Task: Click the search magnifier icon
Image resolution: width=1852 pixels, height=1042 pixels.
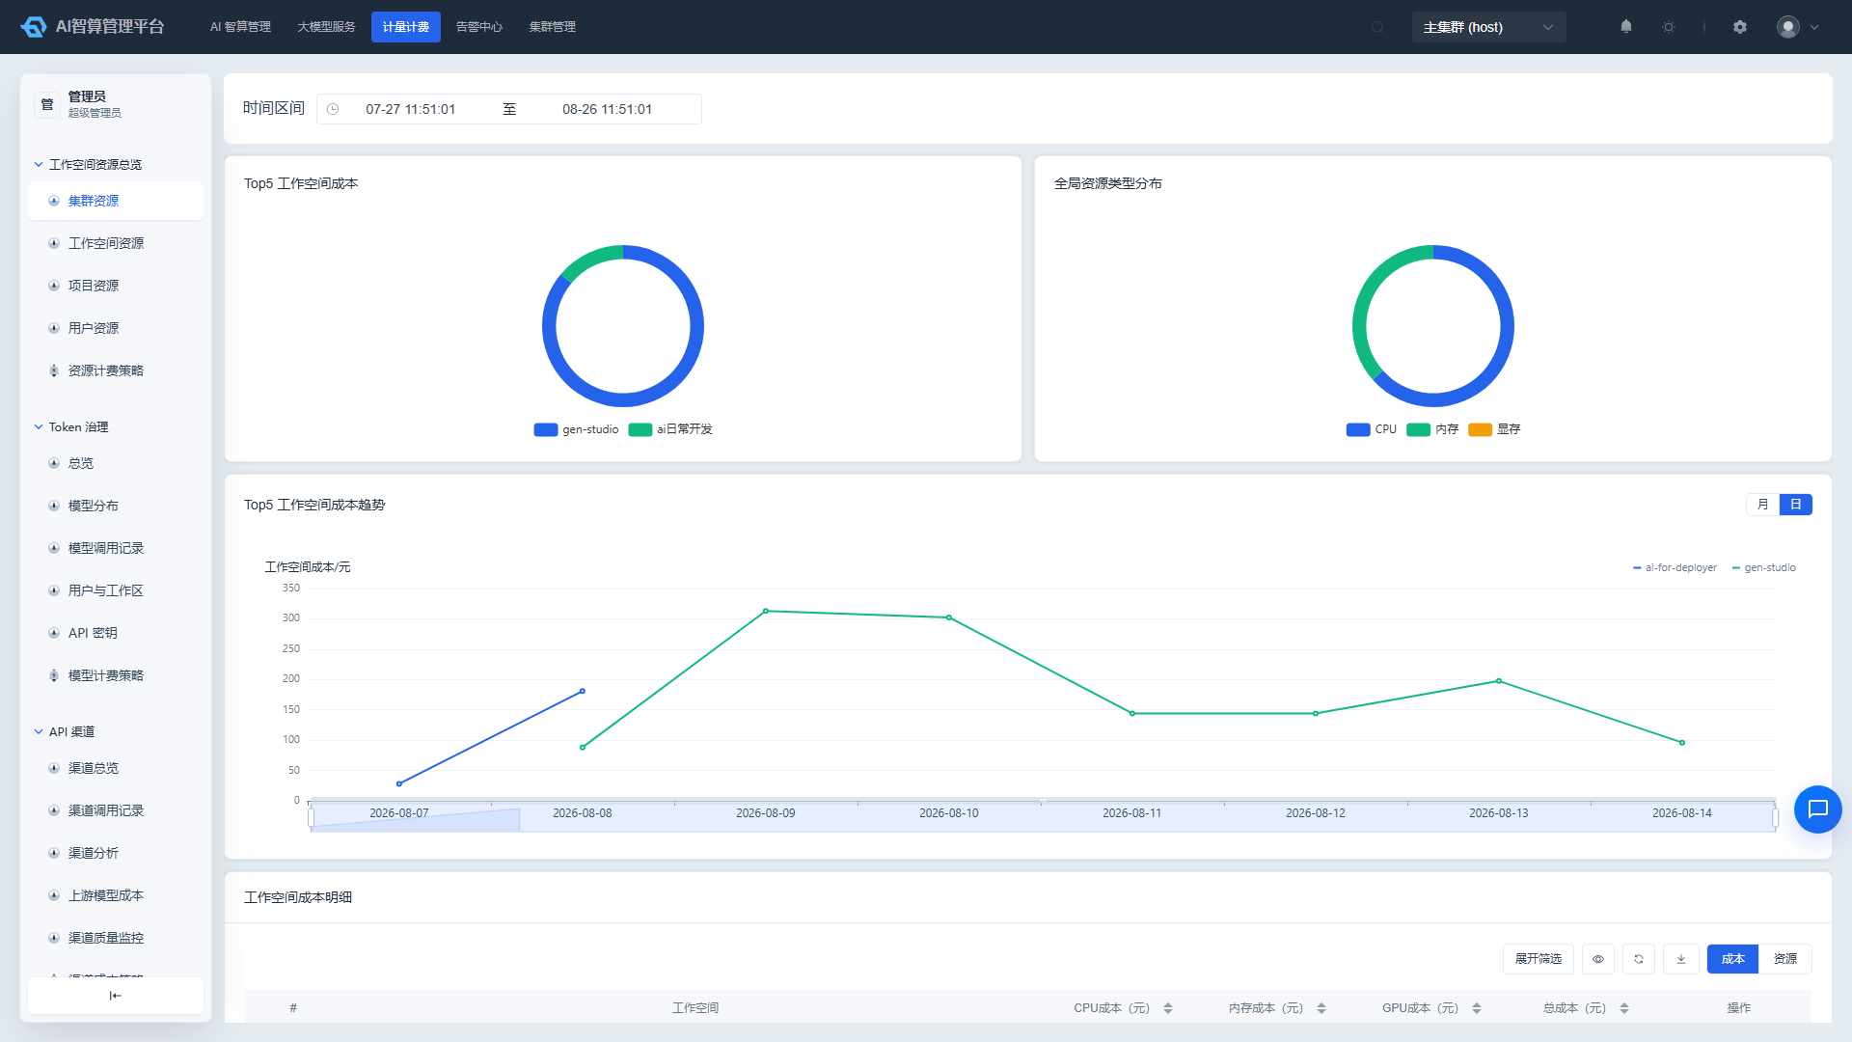Action: coord(1377,27)
